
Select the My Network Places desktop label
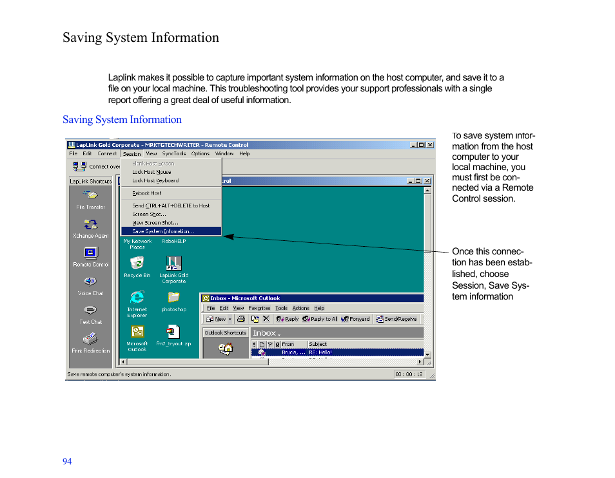pos(137,244)
